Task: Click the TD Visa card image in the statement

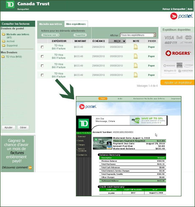Action: [x=103, y=143]
